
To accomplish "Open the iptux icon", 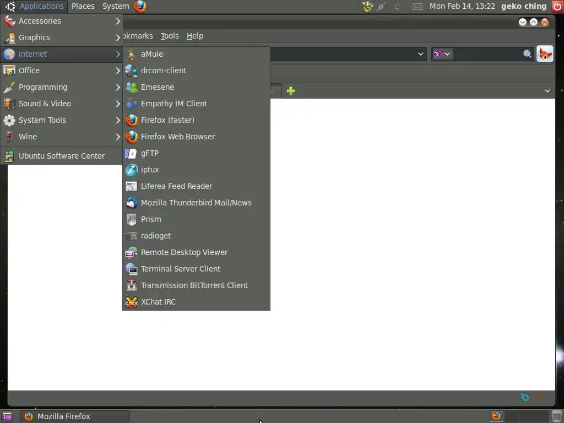I will coord(131,170).
